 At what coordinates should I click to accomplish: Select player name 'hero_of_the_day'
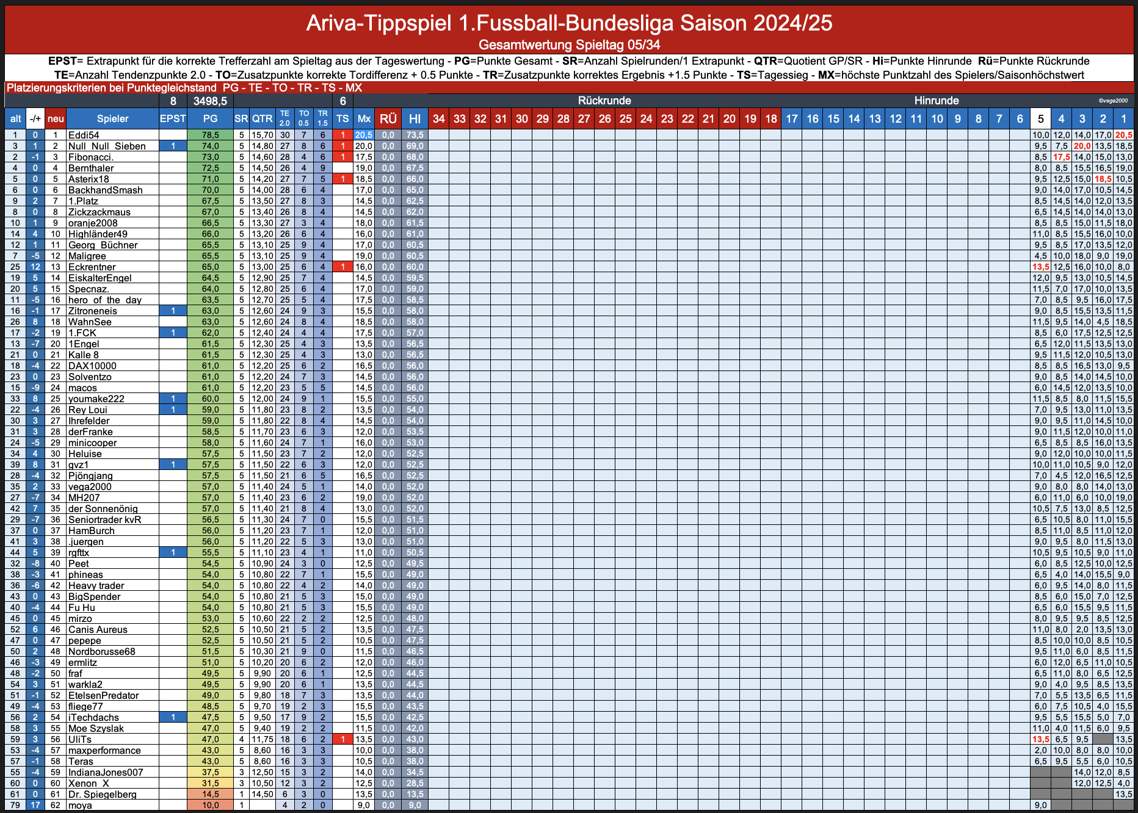pyautogui.click(x=104, y=300)
